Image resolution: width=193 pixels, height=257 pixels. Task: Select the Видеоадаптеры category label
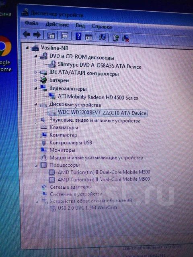click(x=68, y=89)
